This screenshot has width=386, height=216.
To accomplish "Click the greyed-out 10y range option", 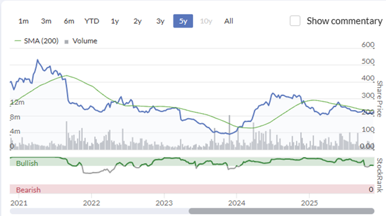I will point(206,21).
